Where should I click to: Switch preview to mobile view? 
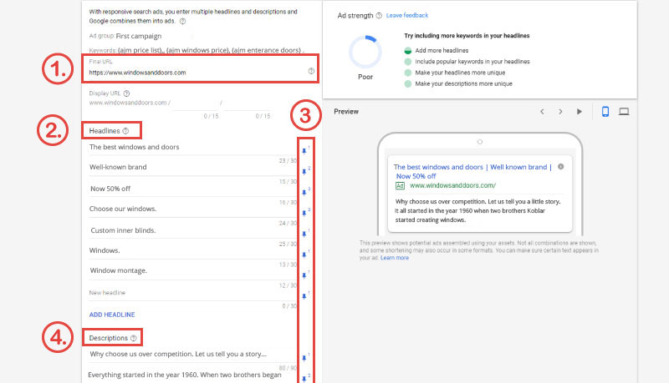[606, 111]
